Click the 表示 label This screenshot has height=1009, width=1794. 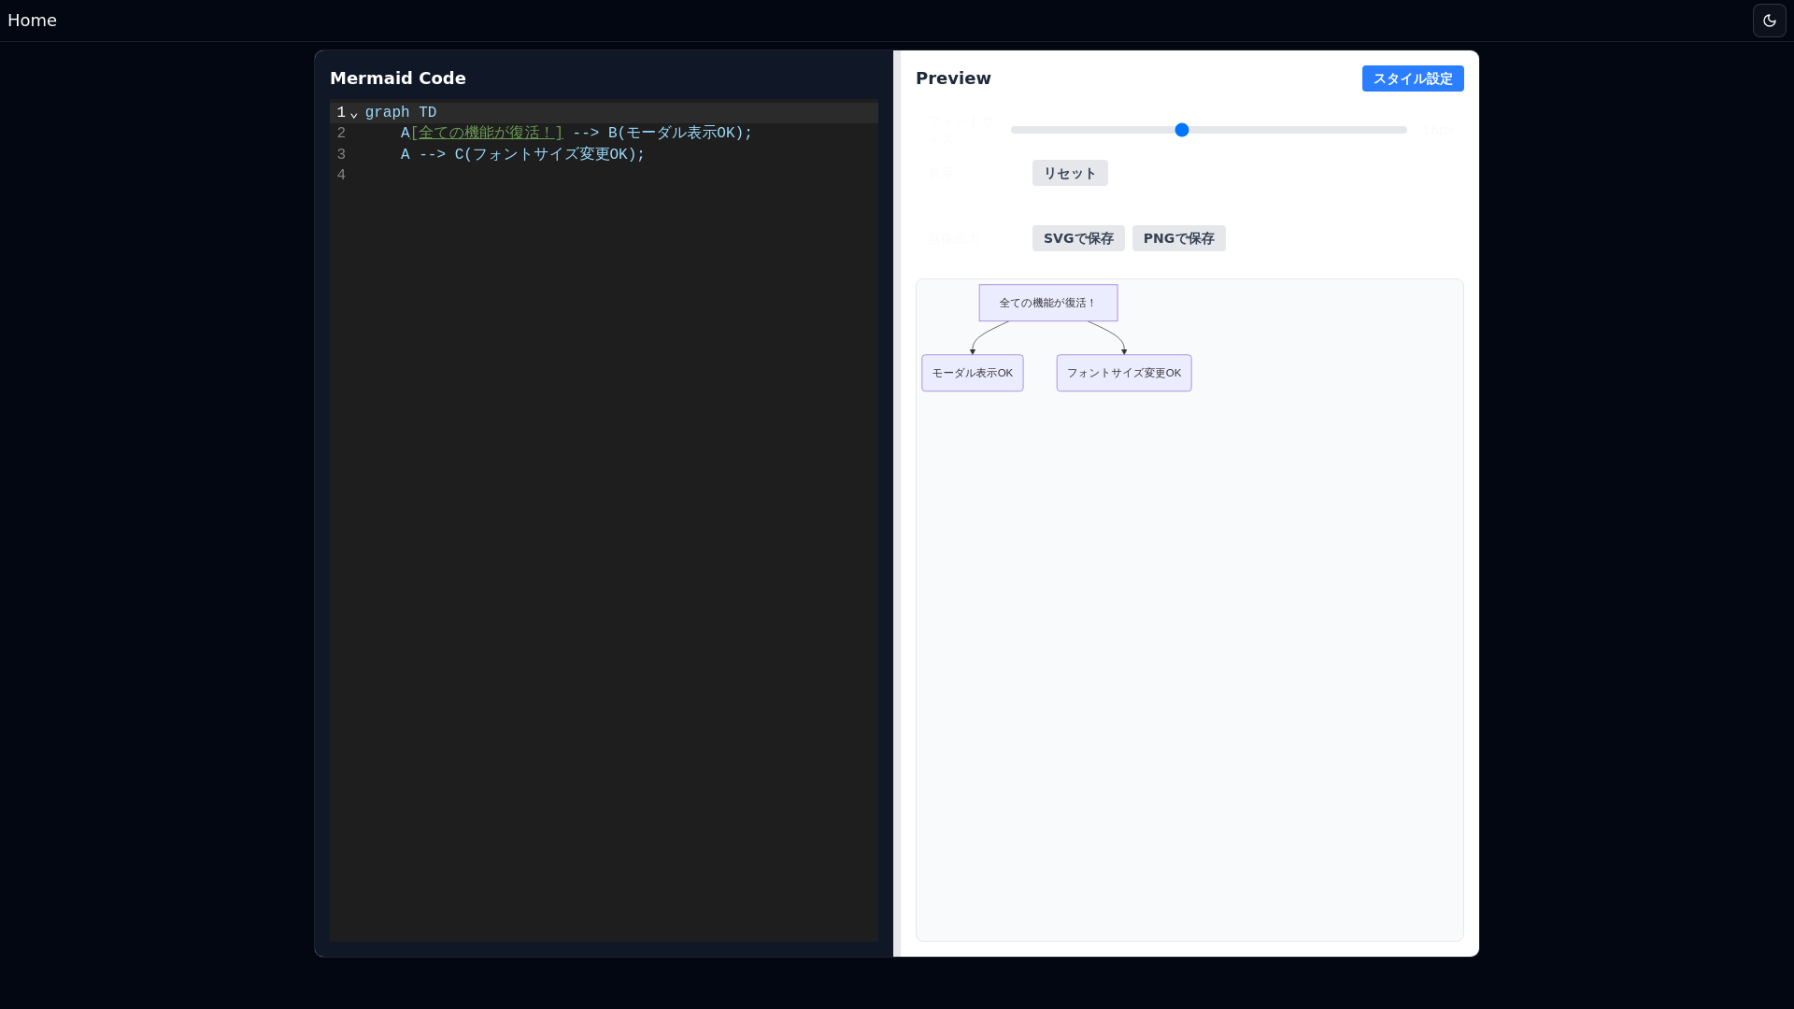(941, 173)
